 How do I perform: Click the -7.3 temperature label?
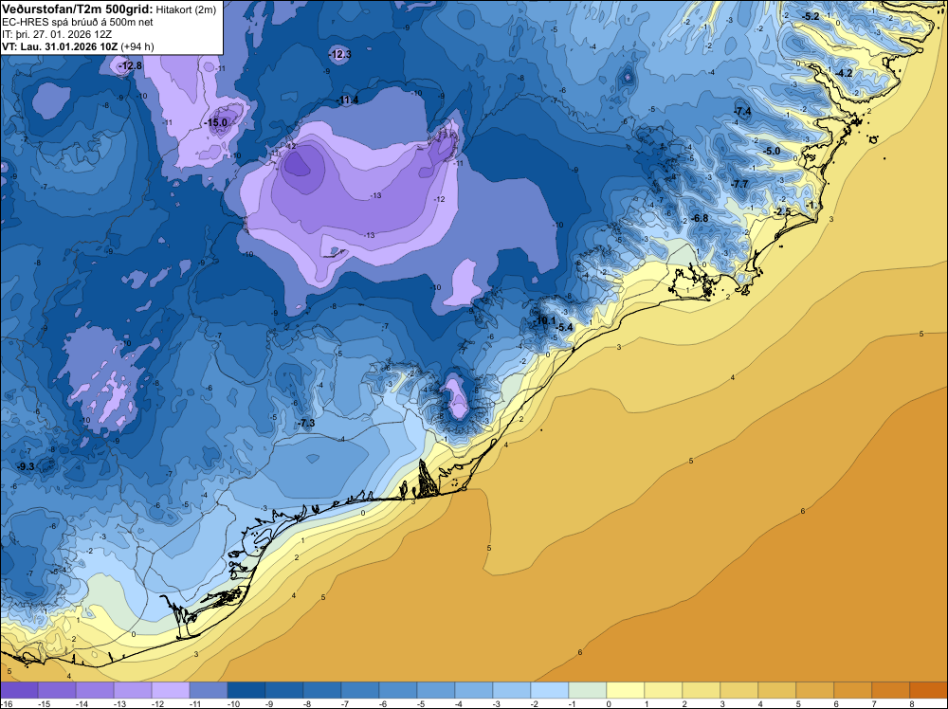(x=306, y=423)
